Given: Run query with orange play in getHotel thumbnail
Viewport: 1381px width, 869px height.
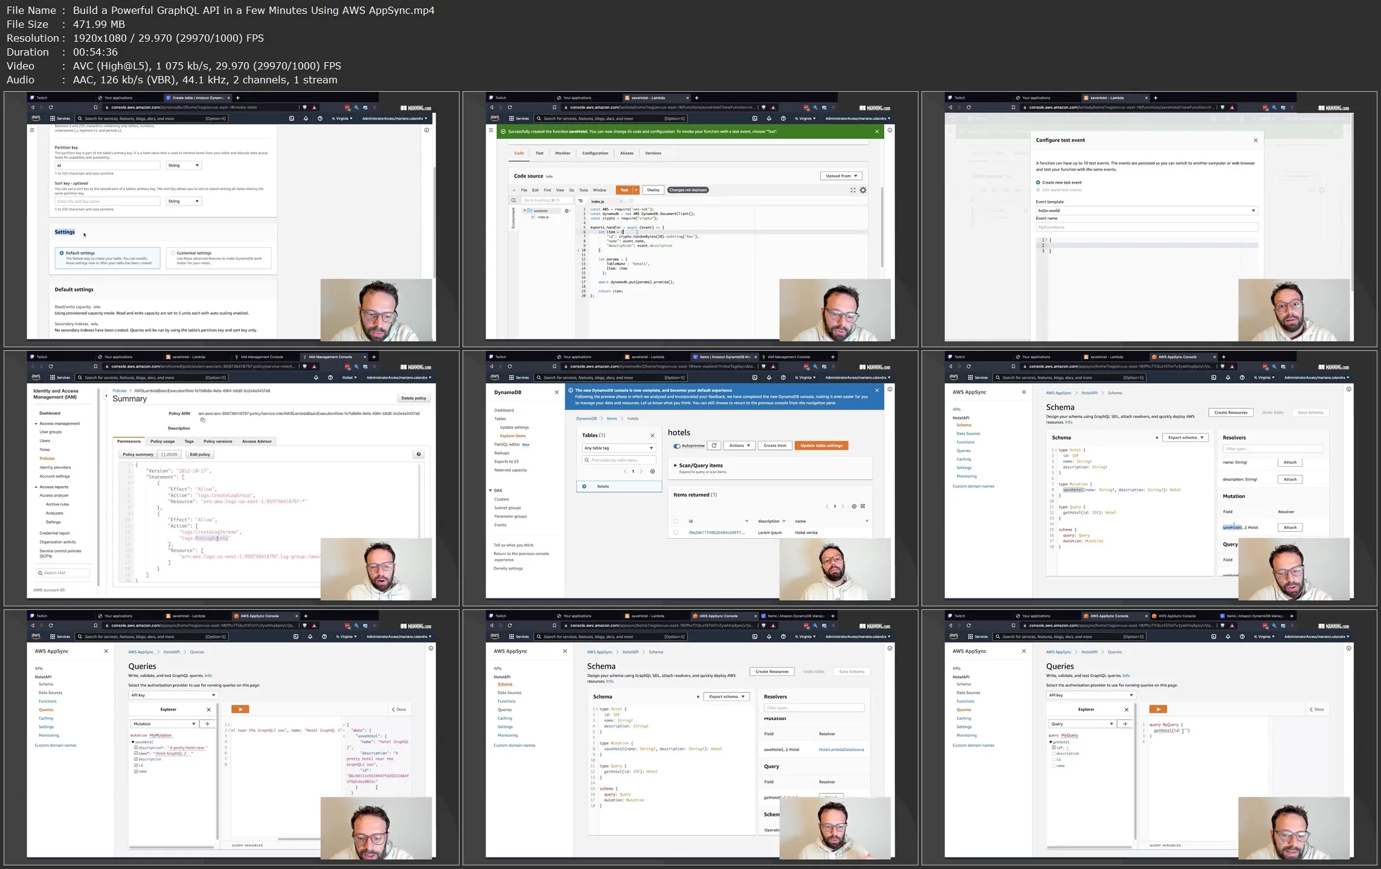Looking at the screenshot, I should tap(1158, 709).
